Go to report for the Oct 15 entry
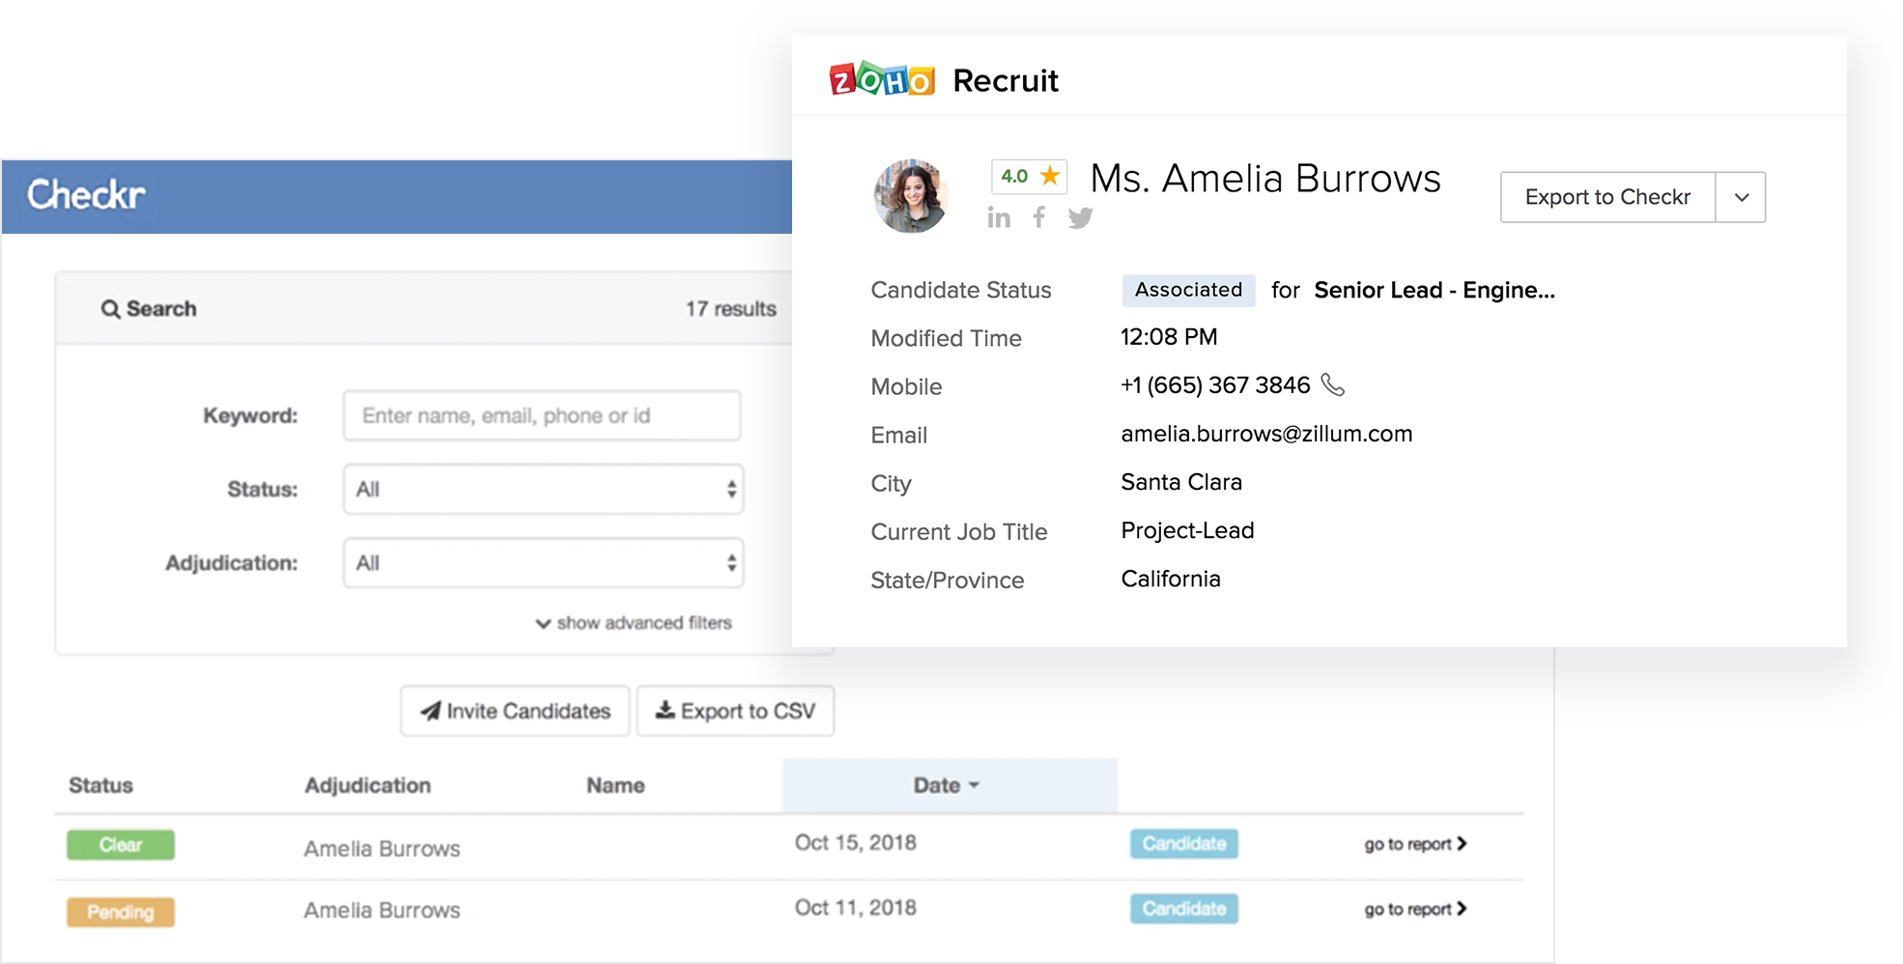 (1413, 842)
